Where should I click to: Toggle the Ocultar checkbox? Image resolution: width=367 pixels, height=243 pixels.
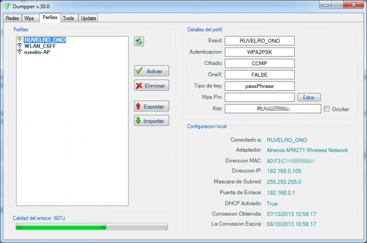point(327,109)
